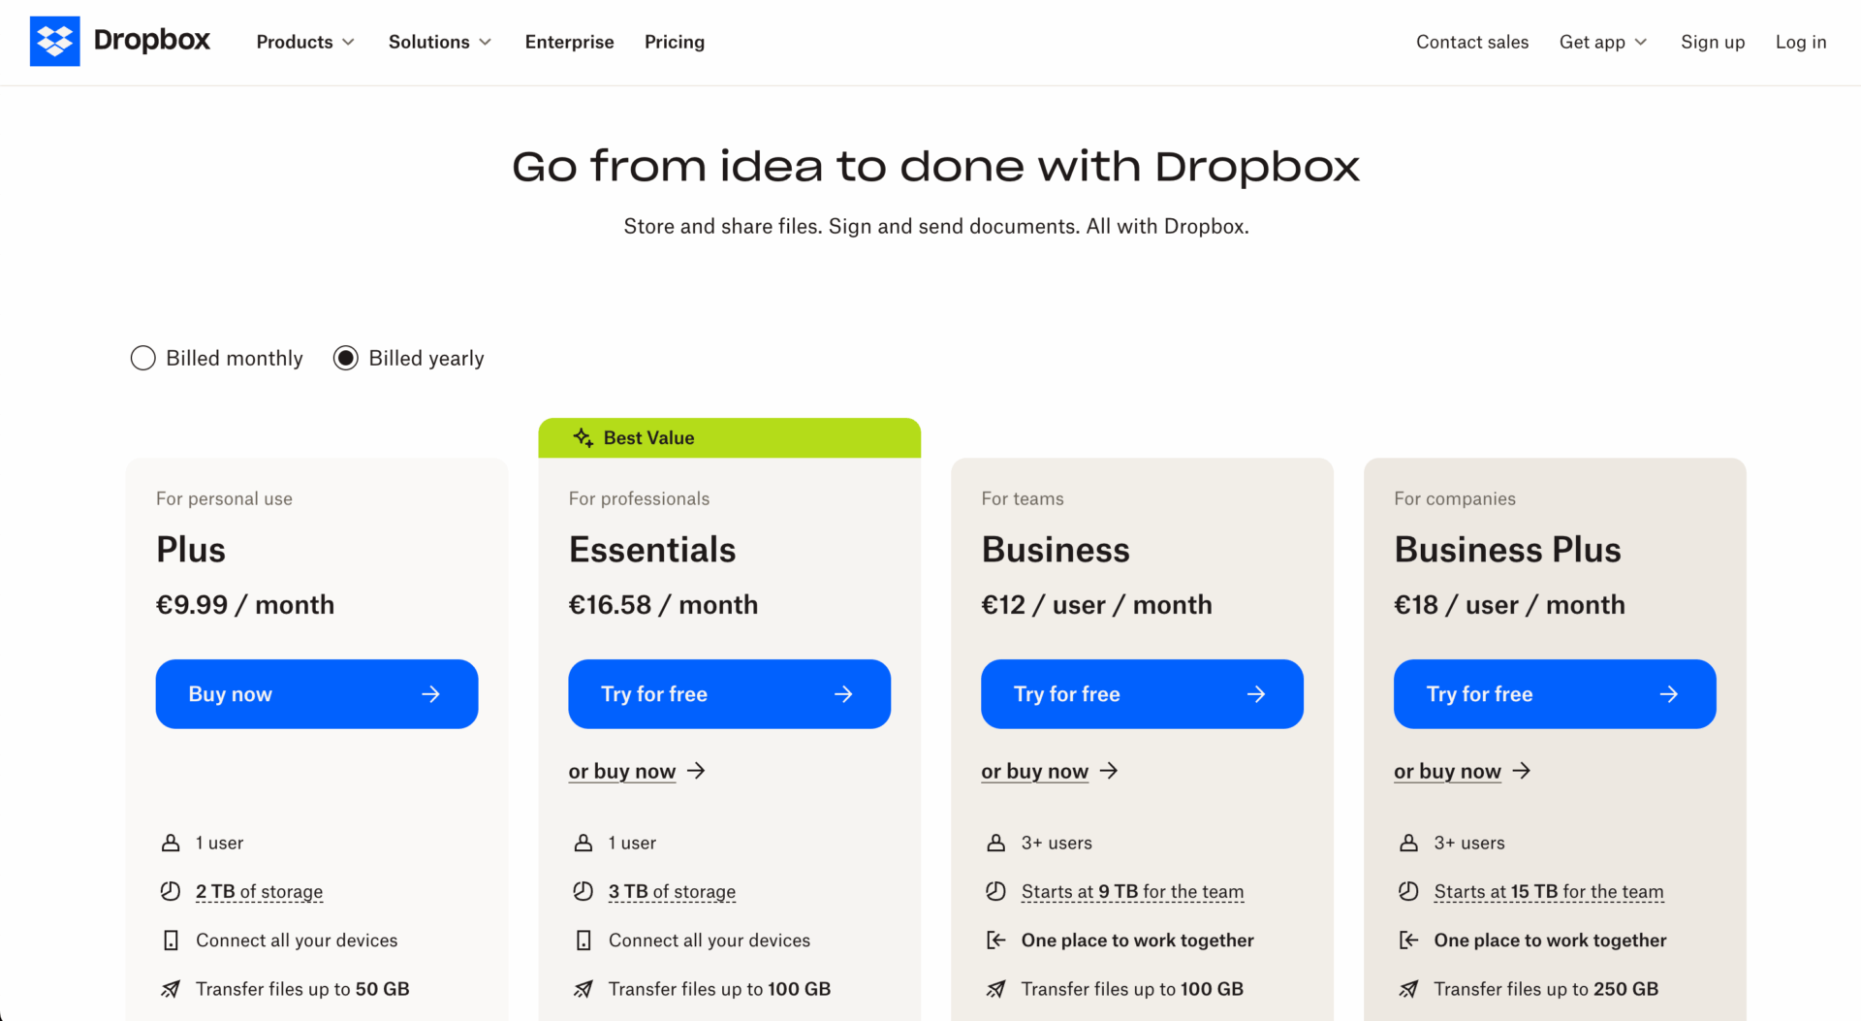Click the '€12 / user / month' price
This screenshot has width=1861, height=1021.
1097,605
